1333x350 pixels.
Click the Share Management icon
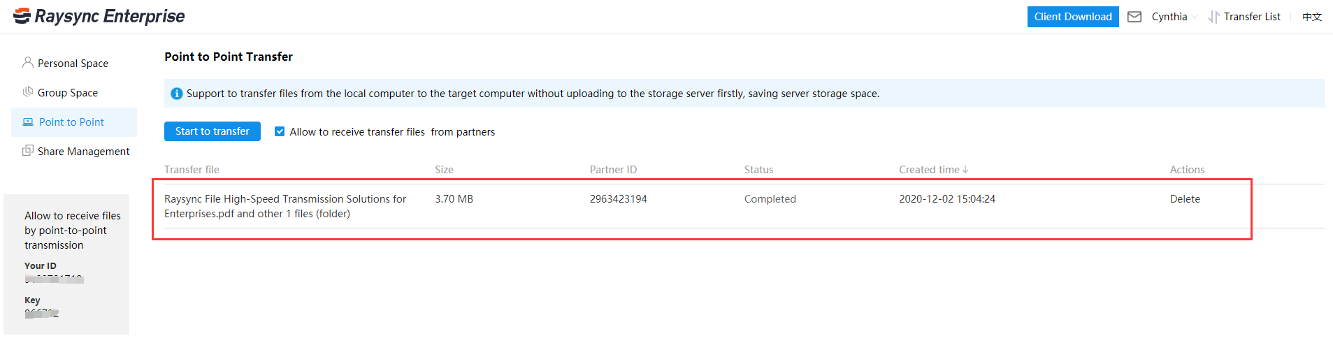coord(28,151)
